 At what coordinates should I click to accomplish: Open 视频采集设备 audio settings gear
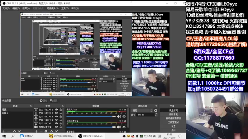pyautogui.click(x=124, y=127)
